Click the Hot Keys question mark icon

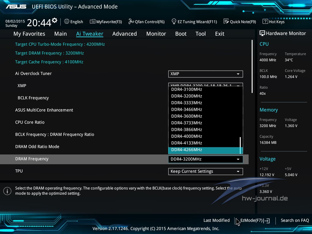click(x=265, y=21)
